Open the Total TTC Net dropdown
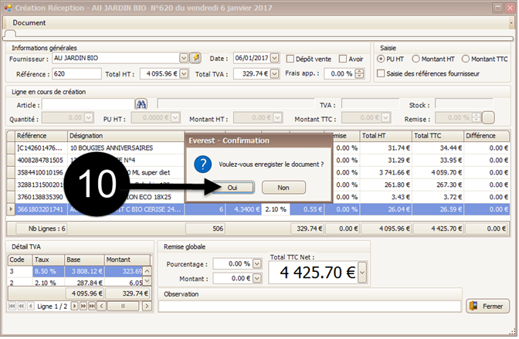This screenshot has width=519, height=339. point(363,273)
